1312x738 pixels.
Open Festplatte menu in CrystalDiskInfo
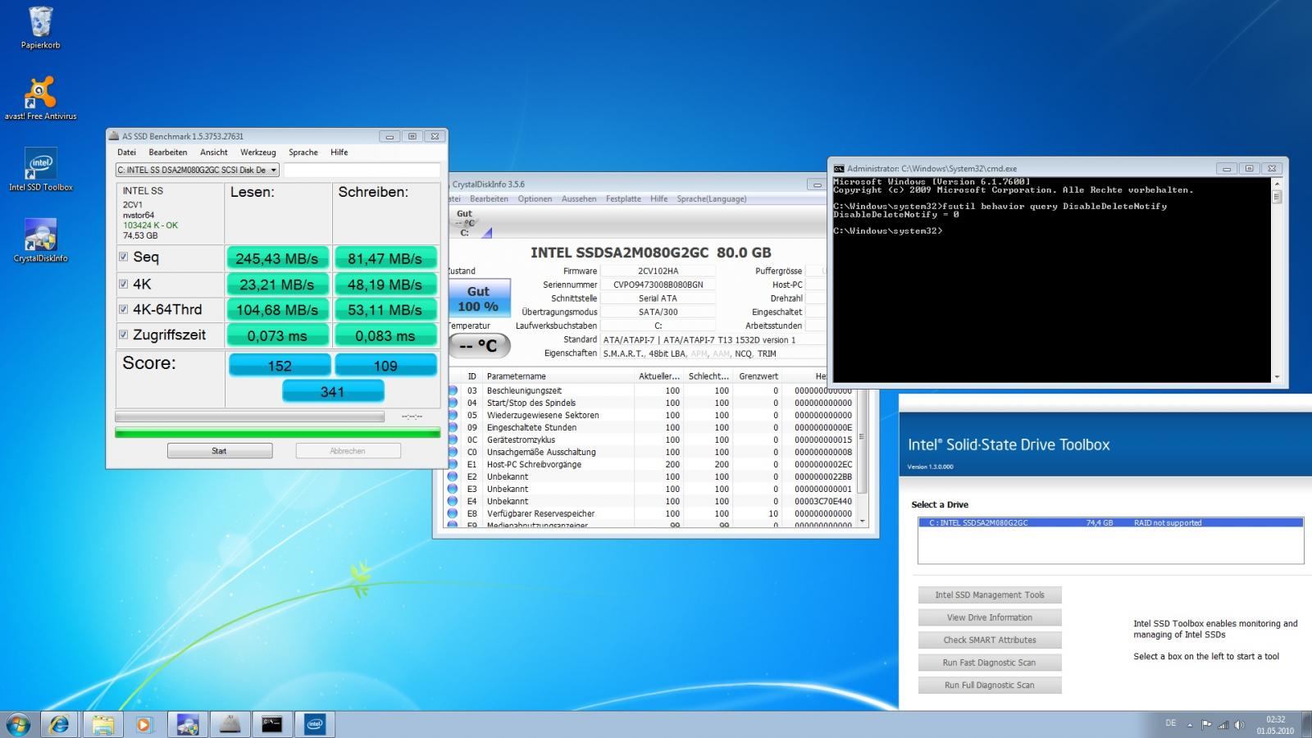coord(623,198)
